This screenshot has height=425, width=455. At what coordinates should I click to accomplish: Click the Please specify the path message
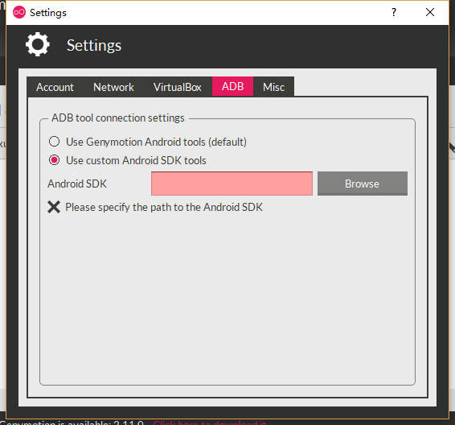coord(164,207)
